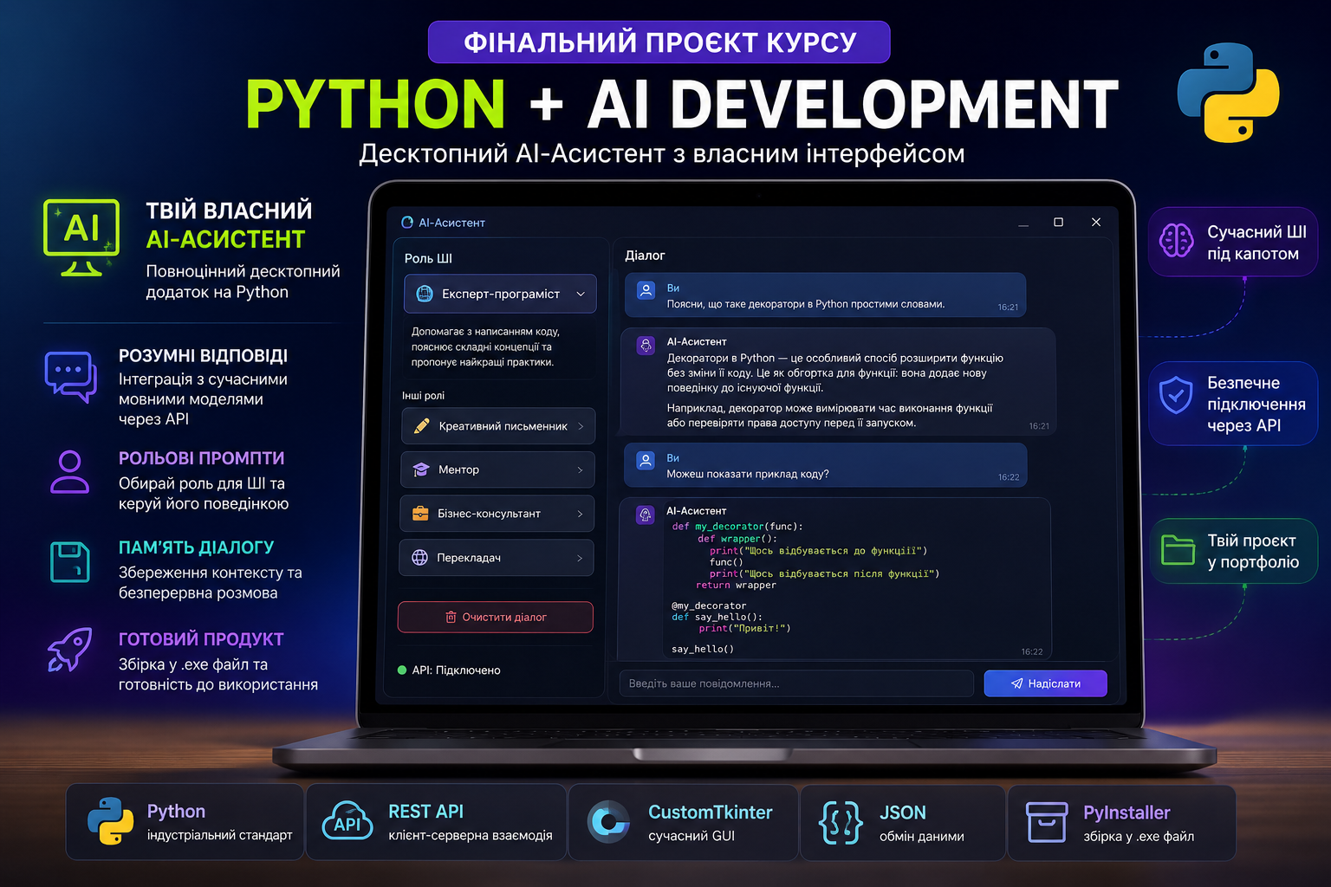Click the AI-Асистент app icon in title bar
Screen dimensions: 1331x887
[407, 223]
